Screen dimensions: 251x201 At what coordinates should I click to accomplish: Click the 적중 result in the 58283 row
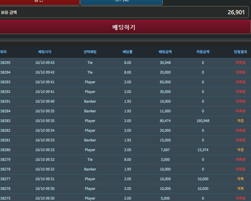pyautogui.click(x=241, y=121)
